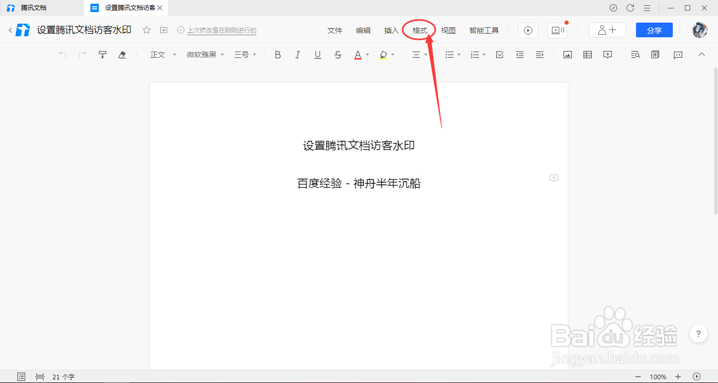
Task: Start the presentation play button
Action: [528, 30]
